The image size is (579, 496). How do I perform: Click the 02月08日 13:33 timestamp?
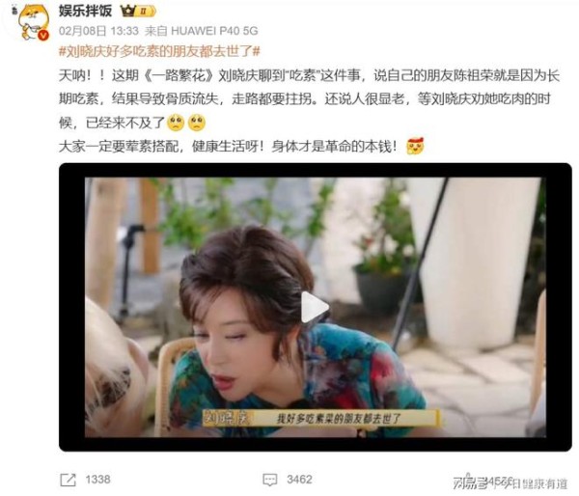pos(98,31)
